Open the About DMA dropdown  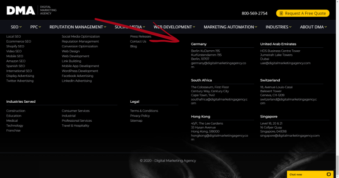point(313,27)
